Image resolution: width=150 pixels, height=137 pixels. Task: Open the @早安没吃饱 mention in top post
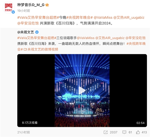28,23
